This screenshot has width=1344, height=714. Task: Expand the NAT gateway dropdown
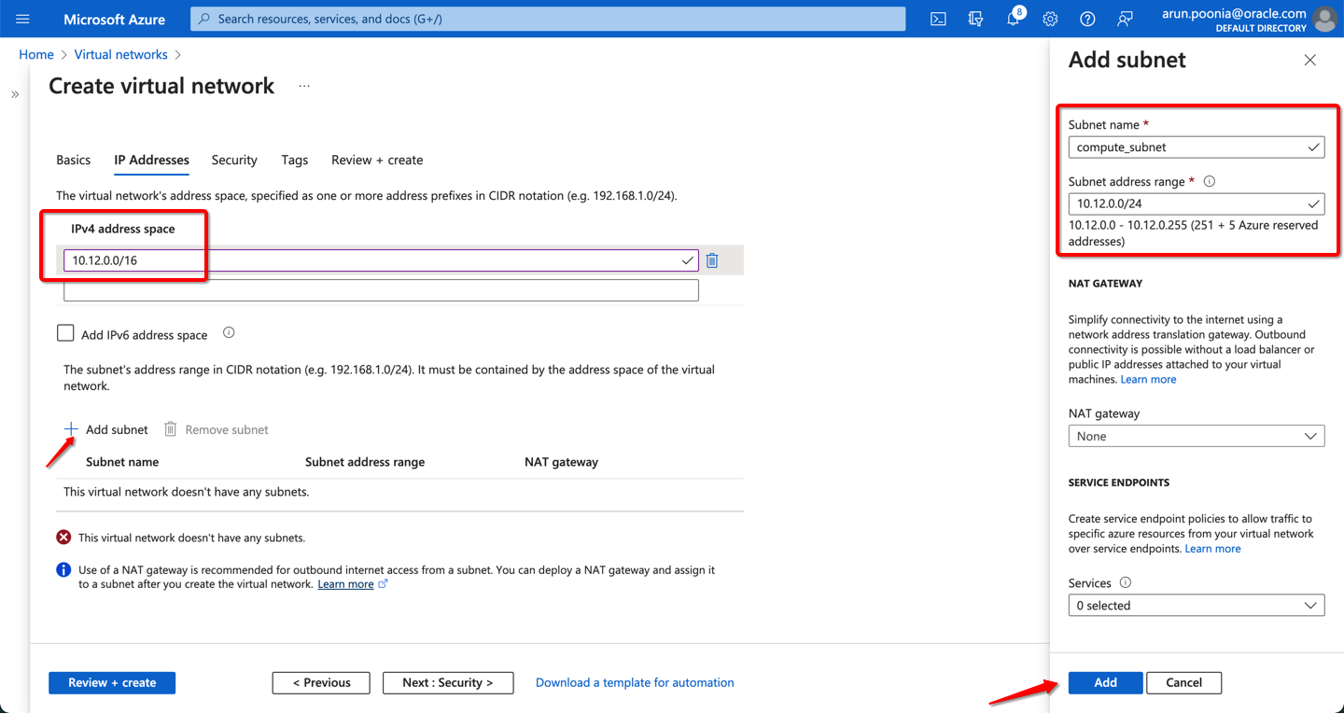click(1196, 436)
